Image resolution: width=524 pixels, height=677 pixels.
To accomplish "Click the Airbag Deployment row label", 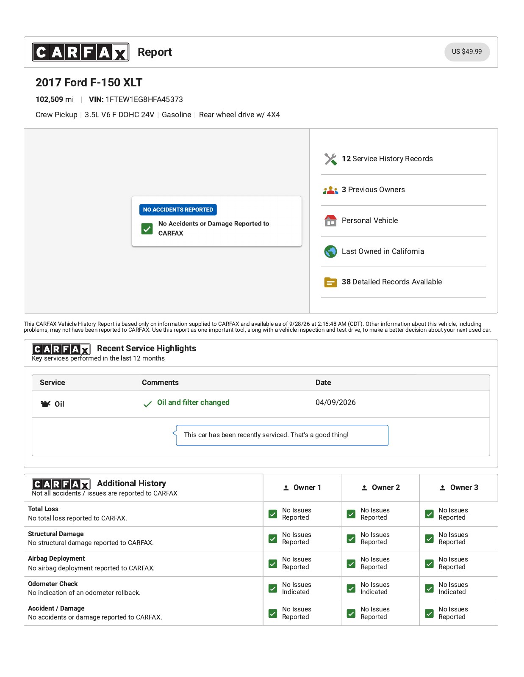I will point(56,559).
